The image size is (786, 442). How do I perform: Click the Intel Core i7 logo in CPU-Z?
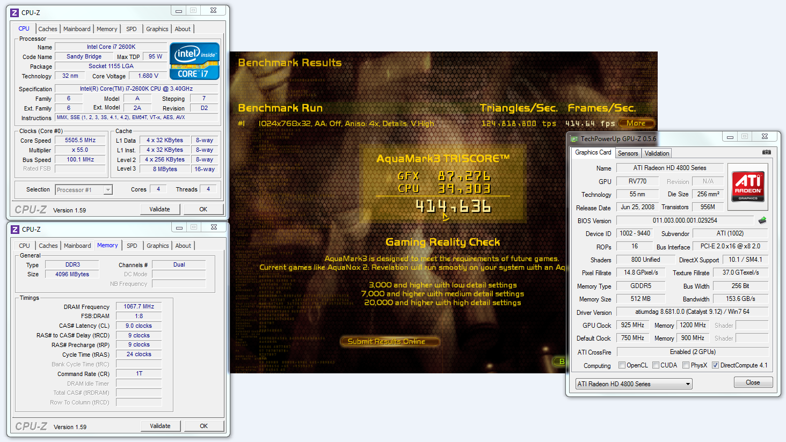[194, 61]
